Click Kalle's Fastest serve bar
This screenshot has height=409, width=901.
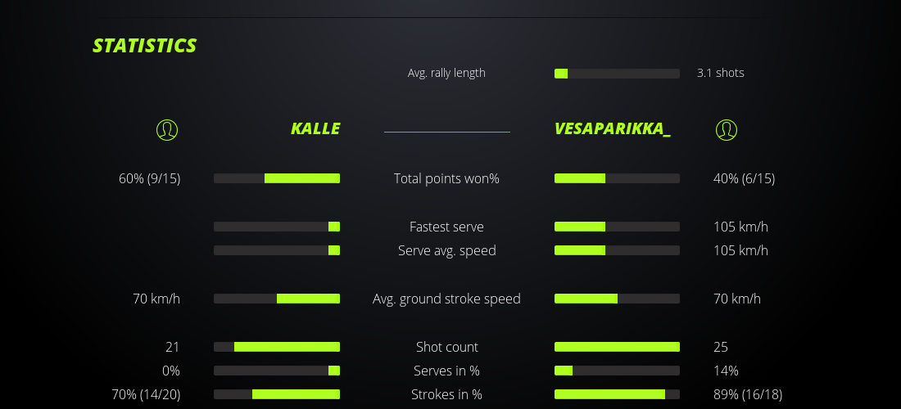pyautogui.click(x=277, y=227)
